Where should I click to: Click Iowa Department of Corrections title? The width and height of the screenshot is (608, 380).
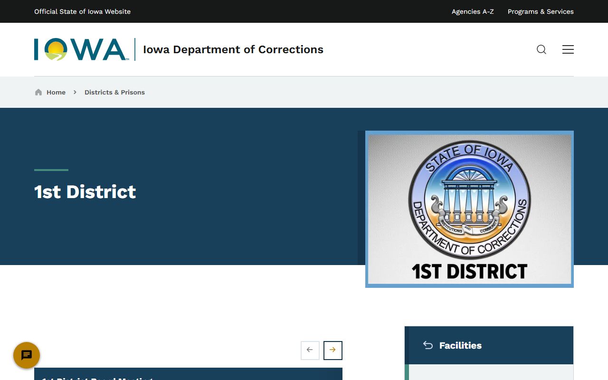click(233, 49)
